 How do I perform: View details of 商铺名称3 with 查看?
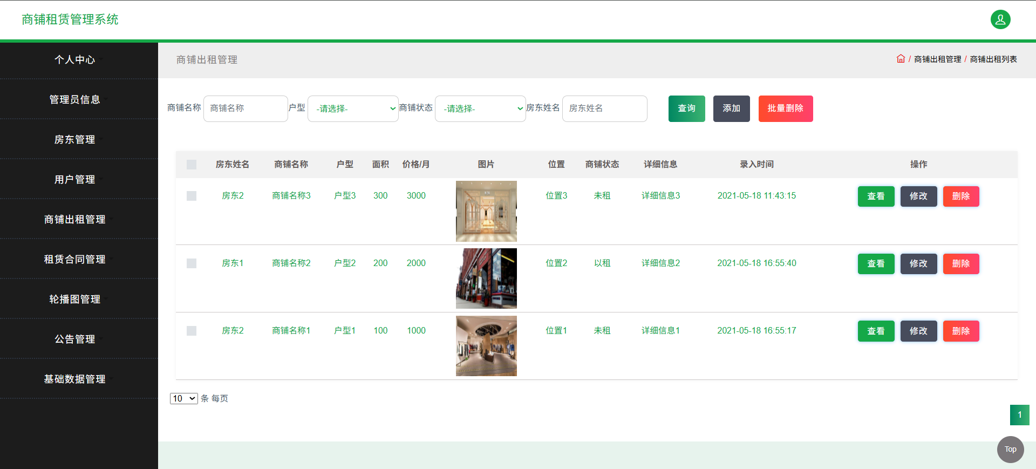(876, 196)
